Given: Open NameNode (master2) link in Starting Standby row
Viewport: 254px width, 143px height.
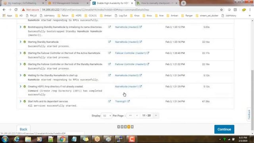Looking at the screenshot, I should 128,42.
